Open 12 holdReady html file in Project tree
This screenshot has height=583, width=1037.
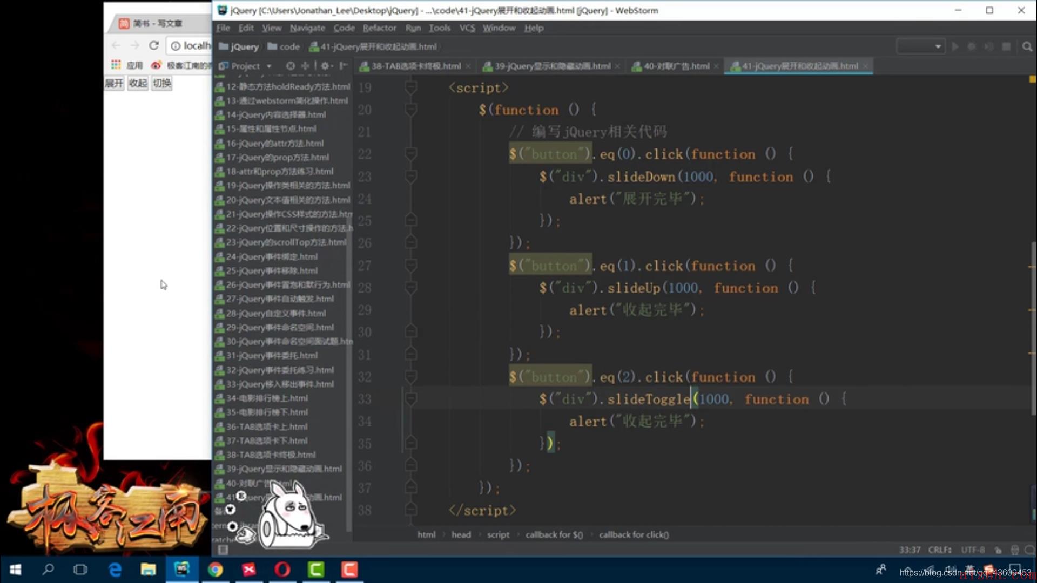click(282, 86)
